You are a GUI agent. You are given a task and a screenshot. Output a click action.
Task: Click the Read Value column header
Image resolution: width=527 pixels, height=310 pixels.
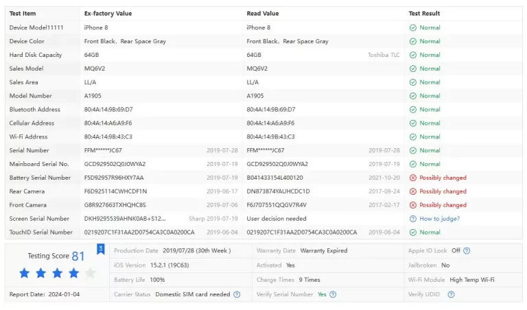(263, 13)
